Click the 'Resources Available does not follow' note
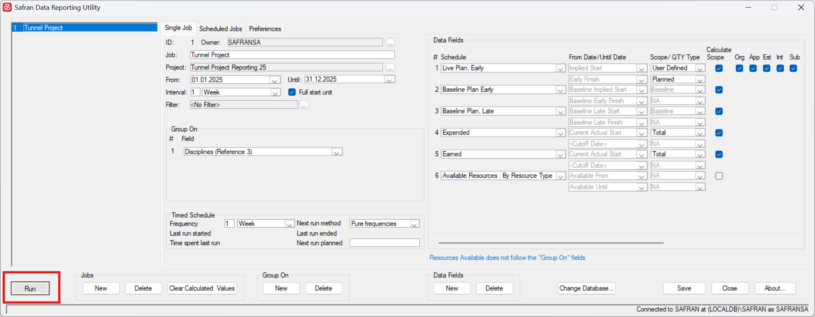Viewport: 815px width, 317px height. (x=507, y=258)
